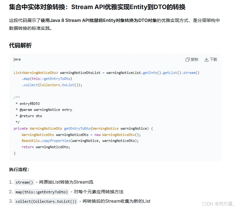Image resolution: width=236 pixels, height=208 pixels.
Task: Click the @param warningNotice comment line
Action: tap(44, 110)
